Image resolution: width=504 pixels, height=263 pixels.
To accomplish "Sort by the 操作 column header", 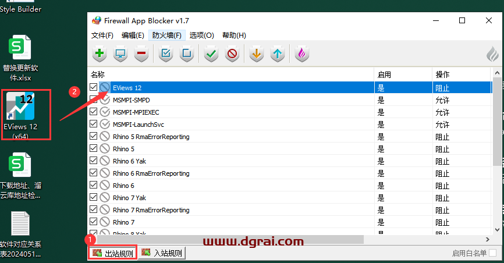I will coord(462,74).
